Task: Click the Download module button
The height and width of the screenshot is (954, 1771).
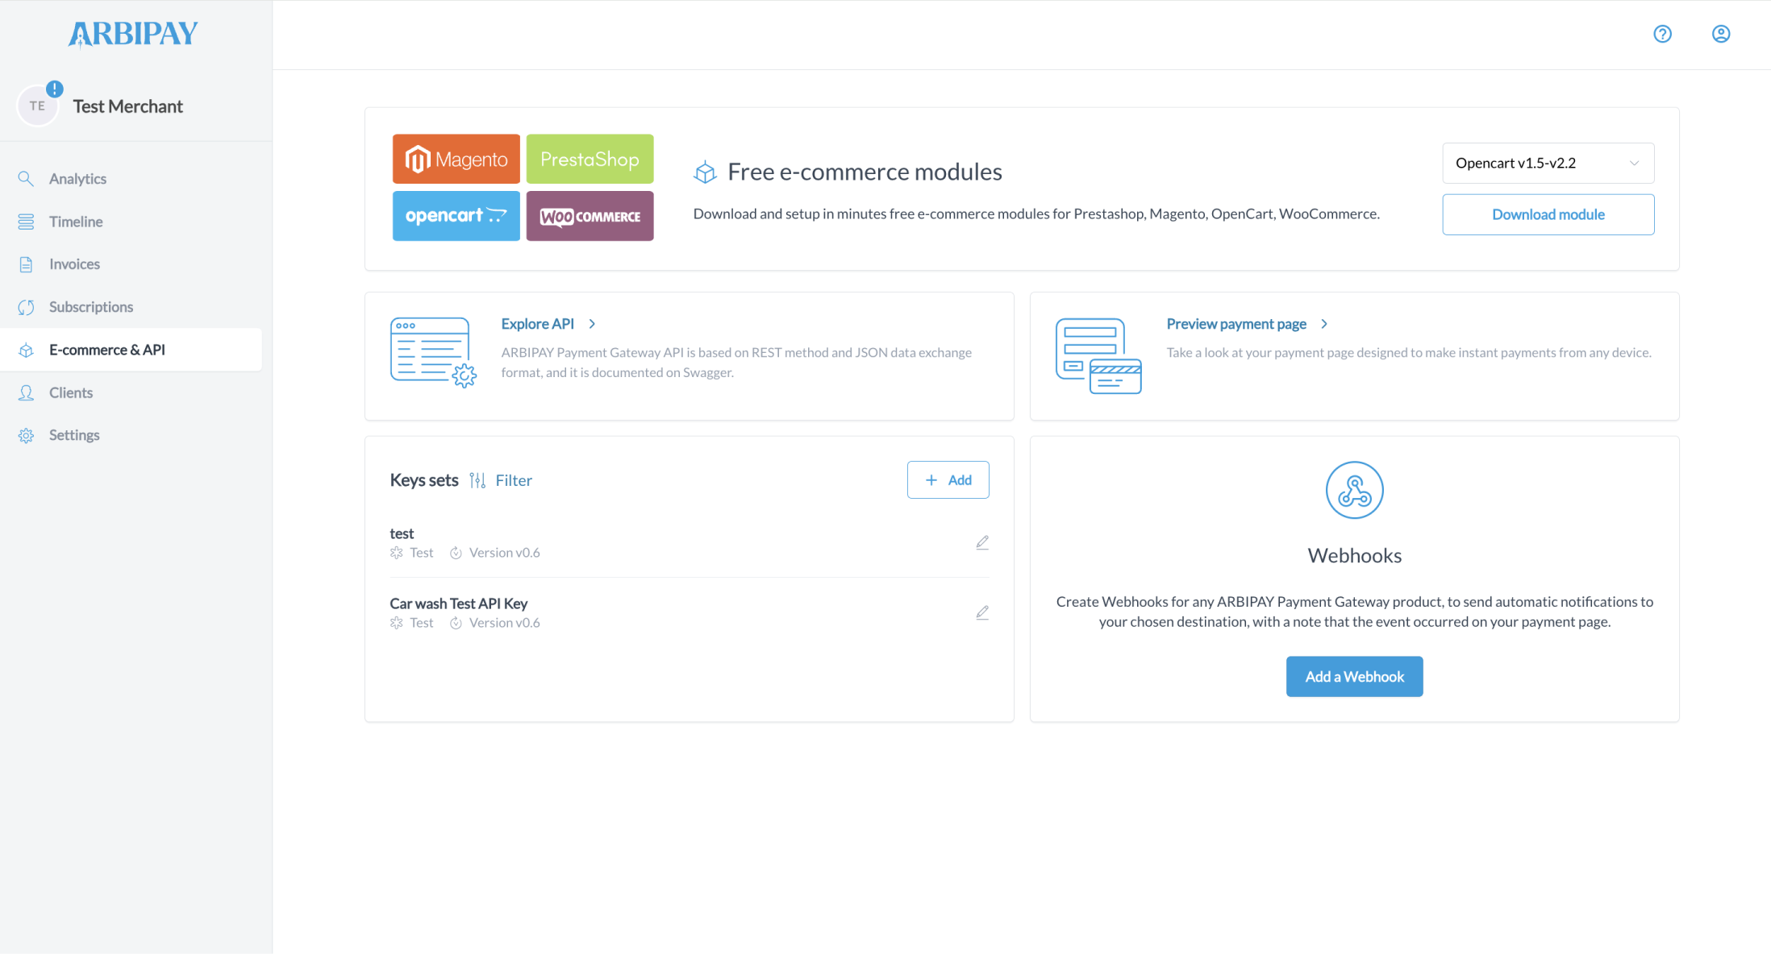Action: pyautogui.click(x=1548, y=214)
